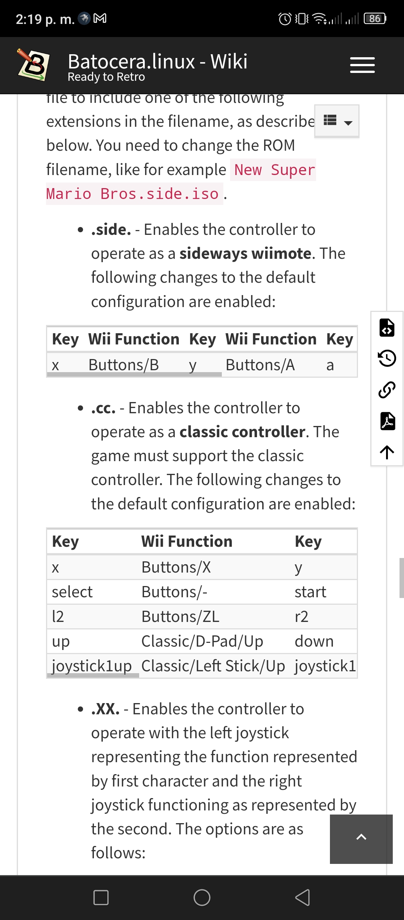Click the Batocera logo icon
The height and width of the screenshot is (920, 404).
[x=34, y=65]
